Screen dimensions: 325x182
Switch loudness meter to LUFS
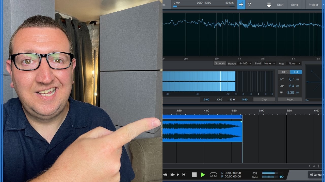pos(284,72)
